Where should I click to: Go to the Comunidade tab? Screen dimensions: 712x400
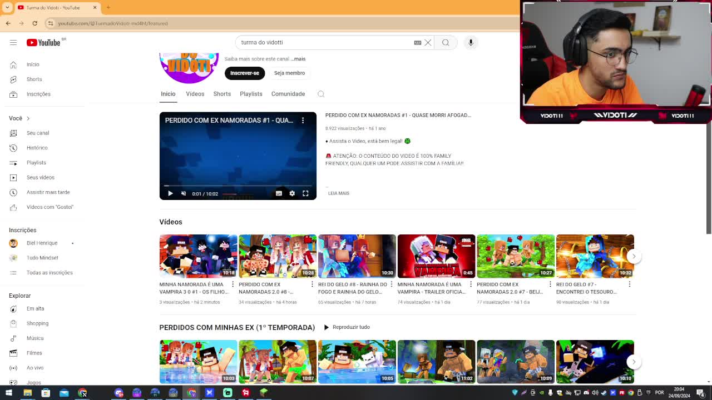point(288,94)
